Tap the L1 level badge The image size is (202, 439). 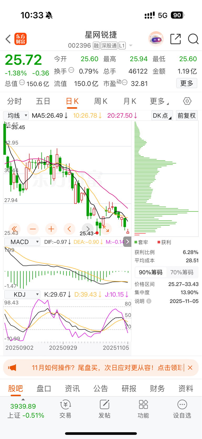tap(122, 46)
